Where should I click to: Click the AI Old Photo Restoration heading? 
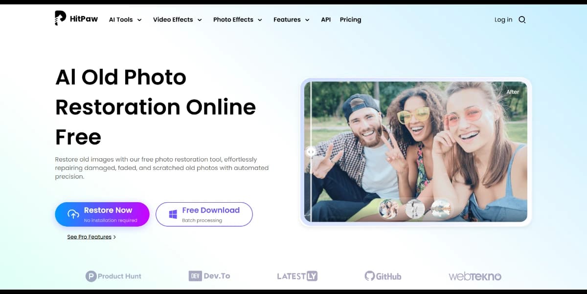[156, 107]
